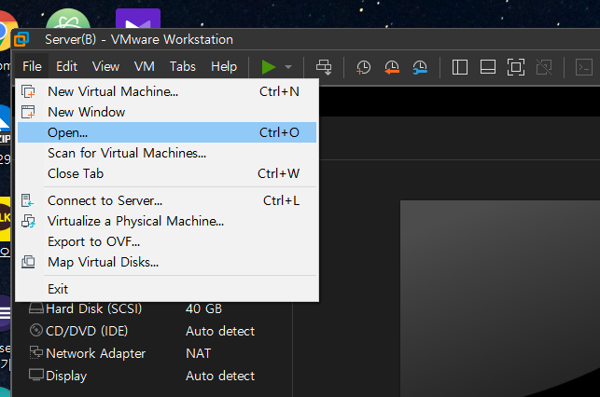Image resolution: width=600 pixels, height=397 pixels.
Task: Select Connect to Server... entry
Action: (x=167, y=200)
